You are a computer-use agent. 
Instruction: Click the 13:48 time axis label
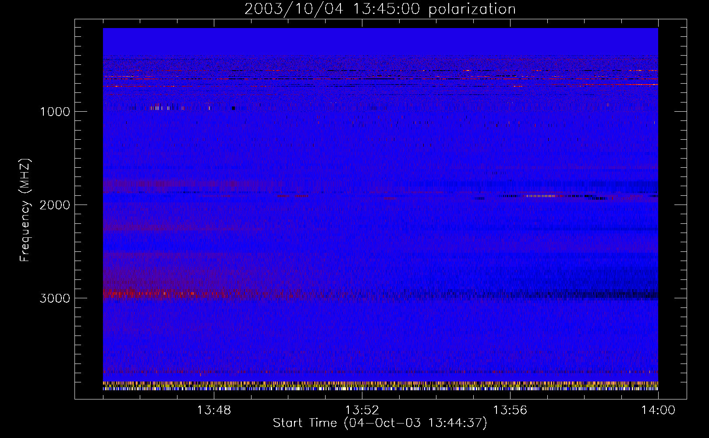(x=214, y=410)
